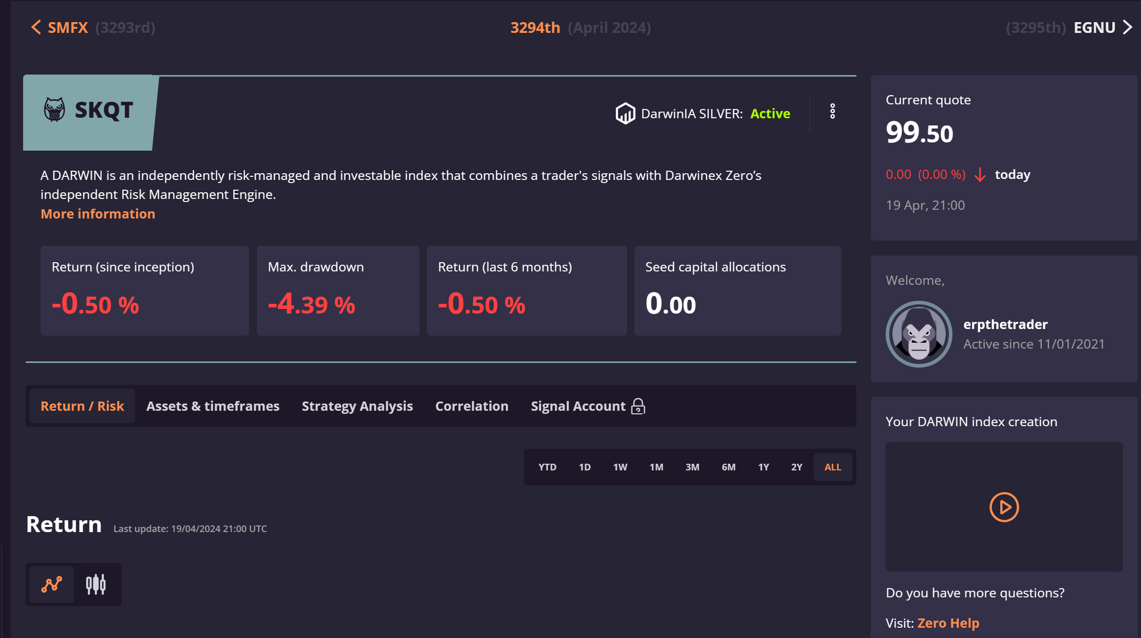Switch to candlestick chart view
The height and width of the screenshot is (638, 1141).
[96, 585]
